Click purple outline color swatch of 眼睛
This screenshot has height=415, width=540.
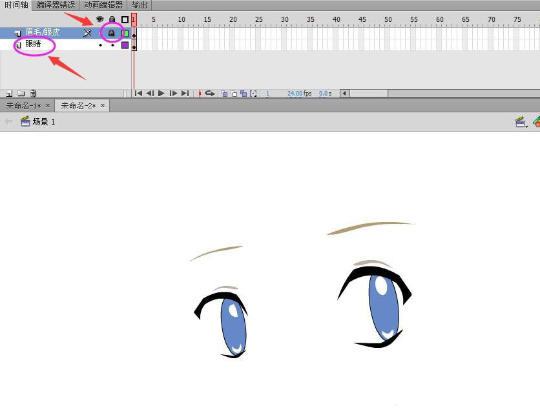[125, 45]
